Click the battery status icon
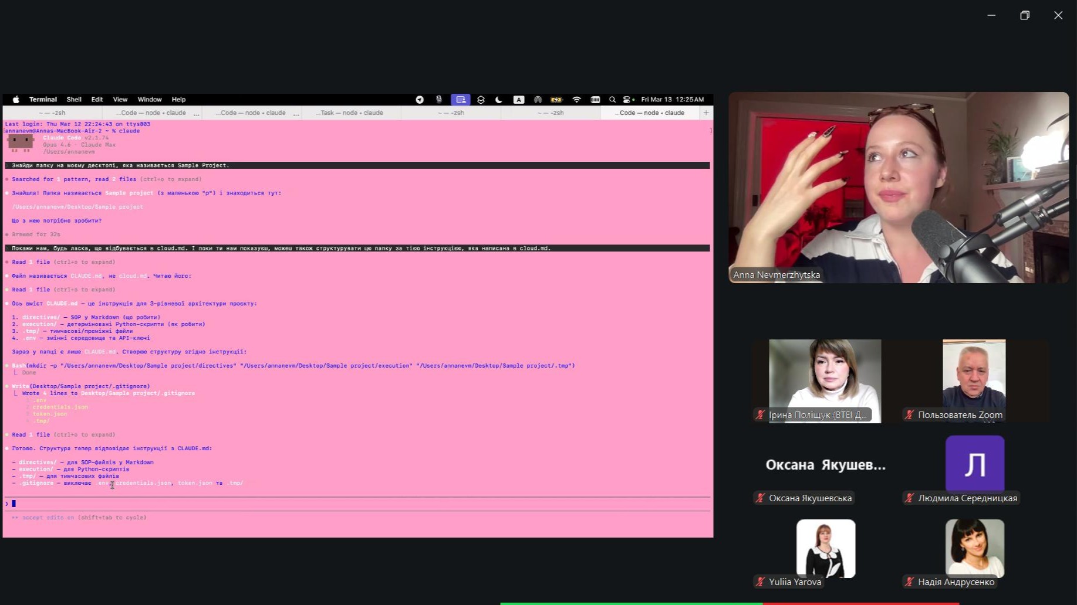 point(556,100)
